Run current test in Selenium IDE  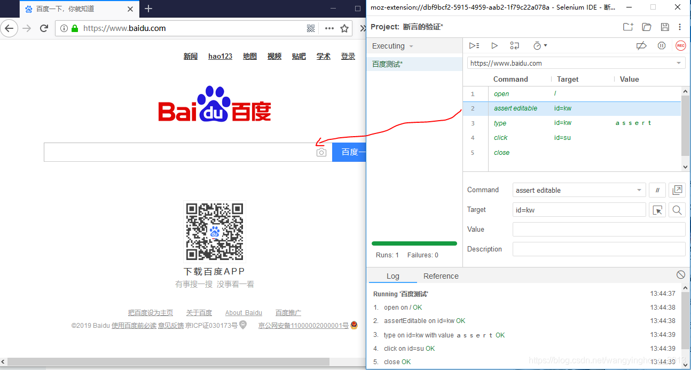click(x=494, y=46)
